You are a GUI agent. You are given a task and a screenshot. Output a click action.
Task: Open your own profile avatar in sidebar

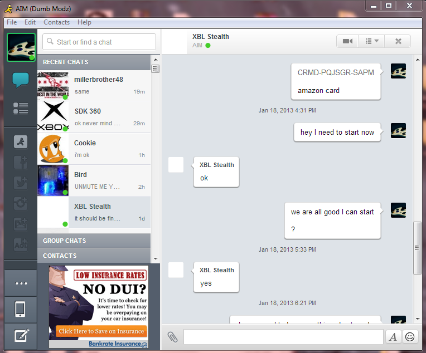[21, 47]
